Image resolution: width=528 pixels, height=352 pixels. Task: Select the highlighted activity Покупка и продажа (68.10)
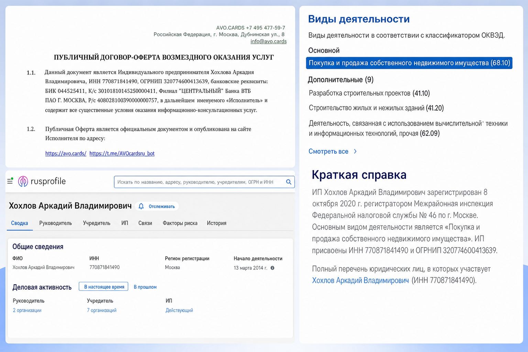click(409, 63)
